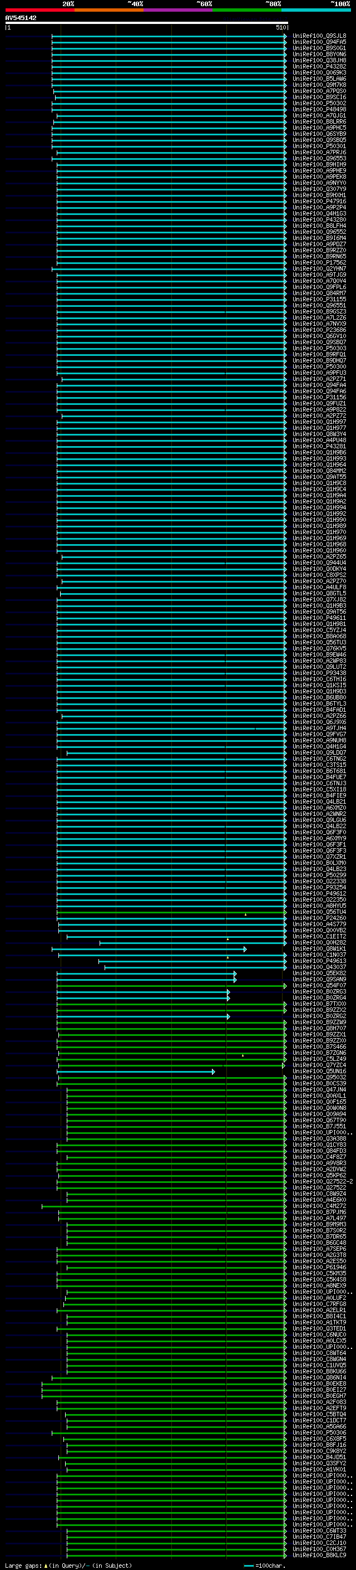The image size is (356, 1570).
Task: Select hit label UniRef100_Q43037
Action: [319, 967]
